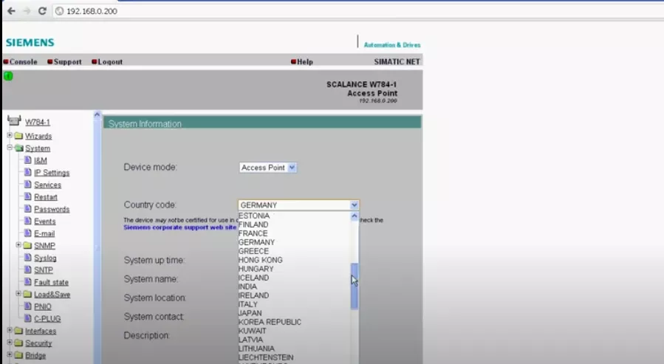Click the PNIO page icon
664x364 pixels.
(x=27, y=306)
